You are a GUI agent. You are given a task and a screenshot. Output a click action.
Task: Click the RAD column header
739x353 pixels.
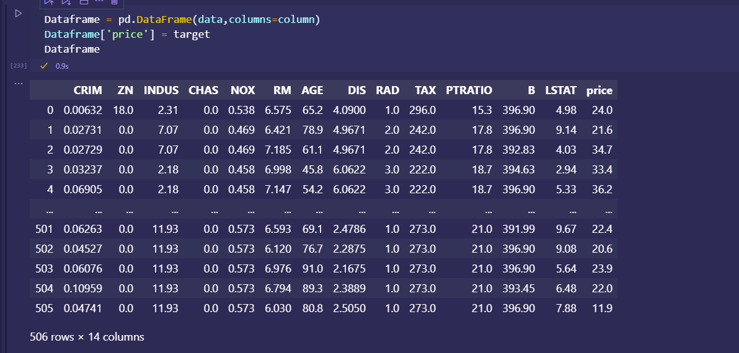387,90
